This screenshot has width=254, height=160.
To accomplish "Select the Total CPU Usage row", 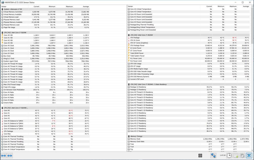I will pyautogui.click(x=9, y=87).
